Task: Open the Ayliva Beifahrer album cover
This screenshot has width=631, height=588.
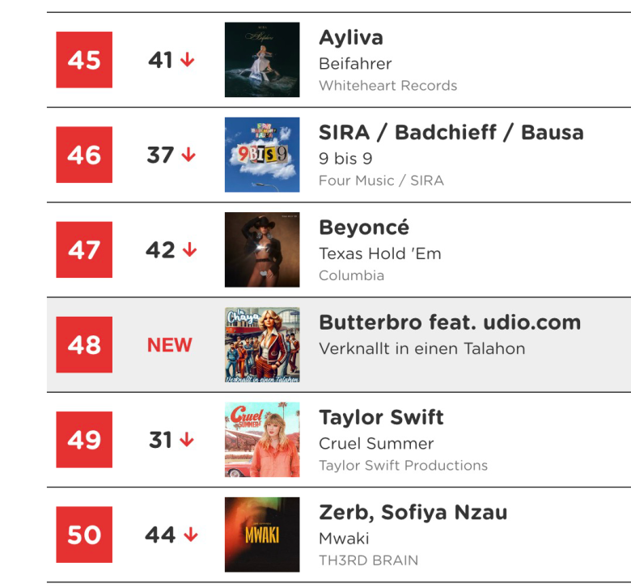Action: [262, 60]
